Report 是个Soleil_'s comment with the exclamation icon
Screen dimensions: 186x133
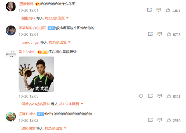point(141,96)
